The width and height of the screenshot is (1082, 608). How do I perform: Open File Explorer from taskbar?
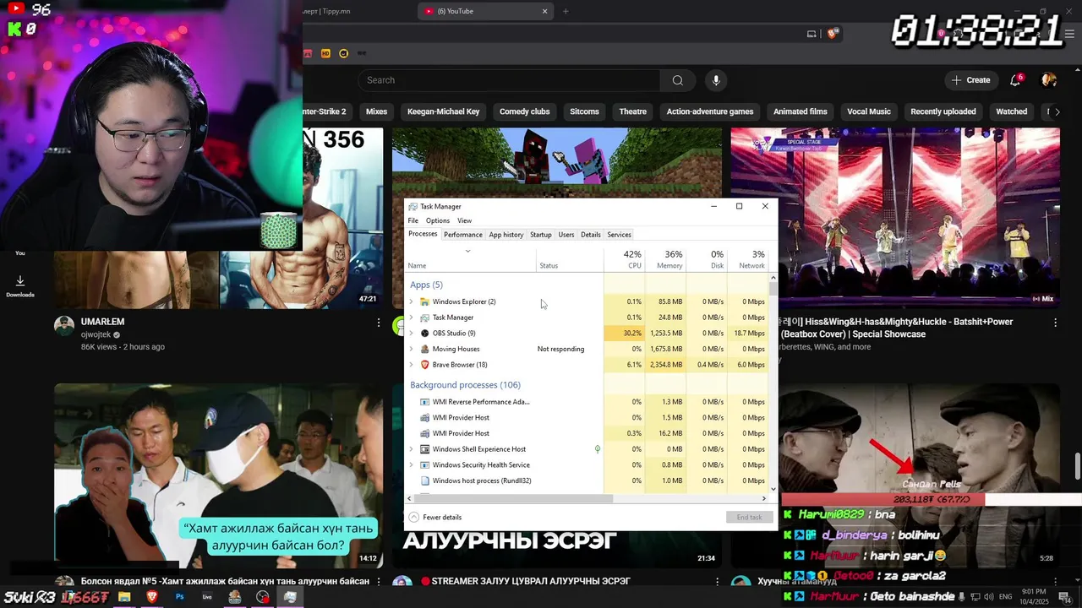(124, 597)
